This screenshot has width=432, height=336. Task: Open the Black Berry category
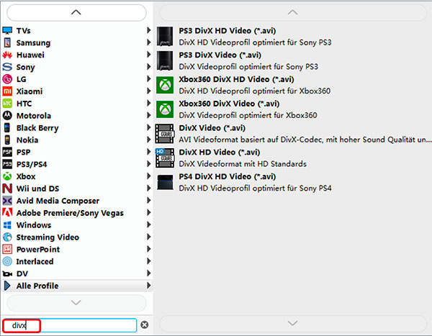point(76,128)
